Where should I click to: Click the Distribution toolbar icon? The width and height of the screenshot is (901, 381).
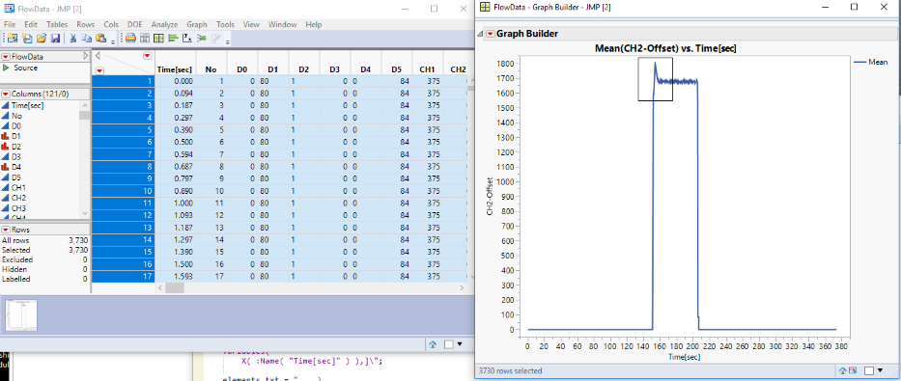tap(130, 39)
